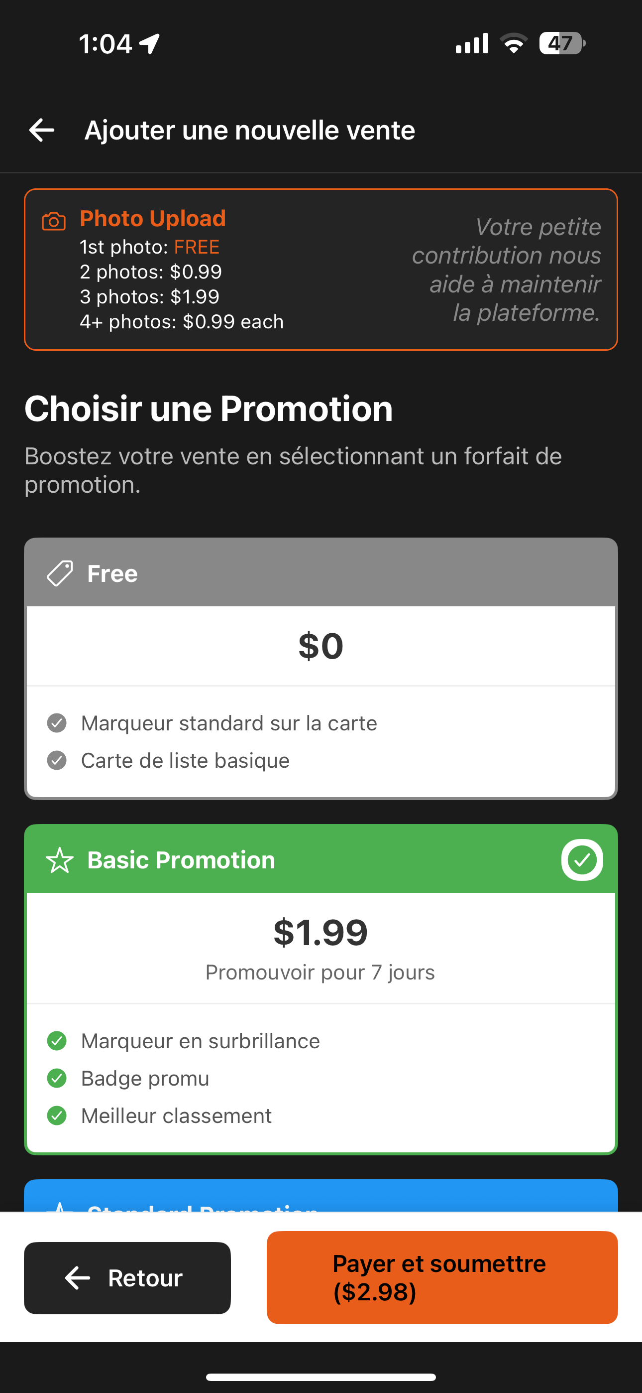
Task: Tap the back arrow in the header
Action: click(42, 131)
